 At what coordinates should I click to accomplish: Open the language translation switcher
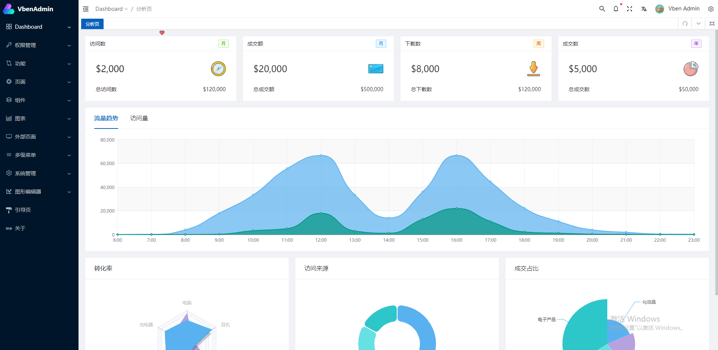click(644, 9)
